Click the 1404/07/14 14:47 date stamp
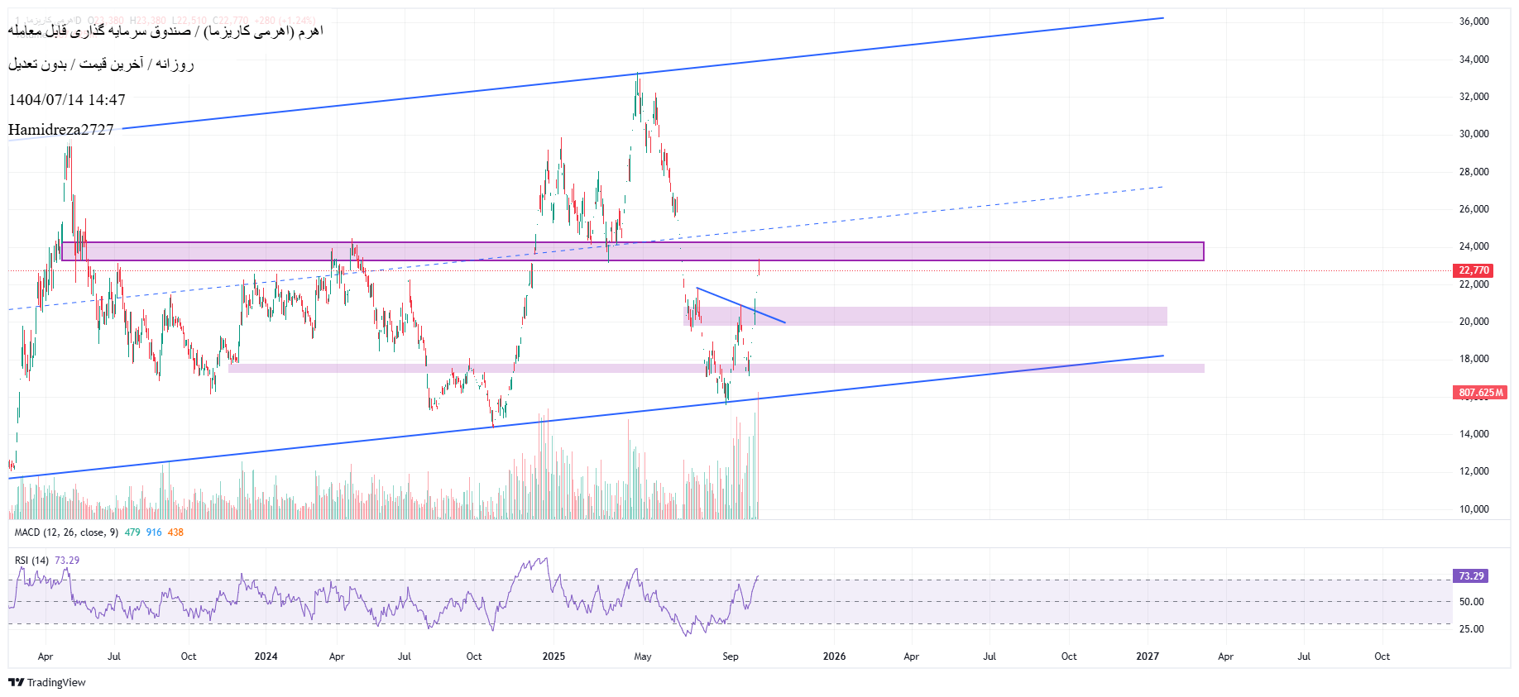This screenshot has height=697, width=1519. point(67,100)
